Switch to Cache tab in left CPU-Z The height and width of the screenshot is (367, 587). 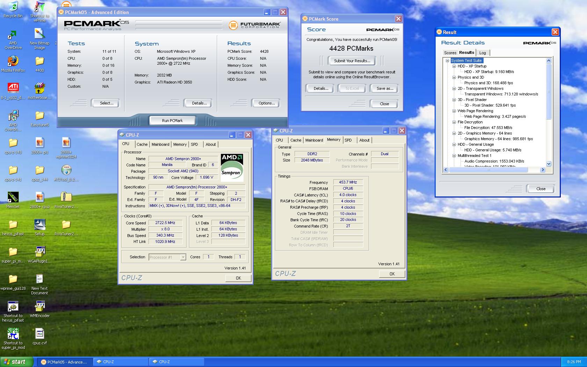pyautogui.click(x=142, y=144)
